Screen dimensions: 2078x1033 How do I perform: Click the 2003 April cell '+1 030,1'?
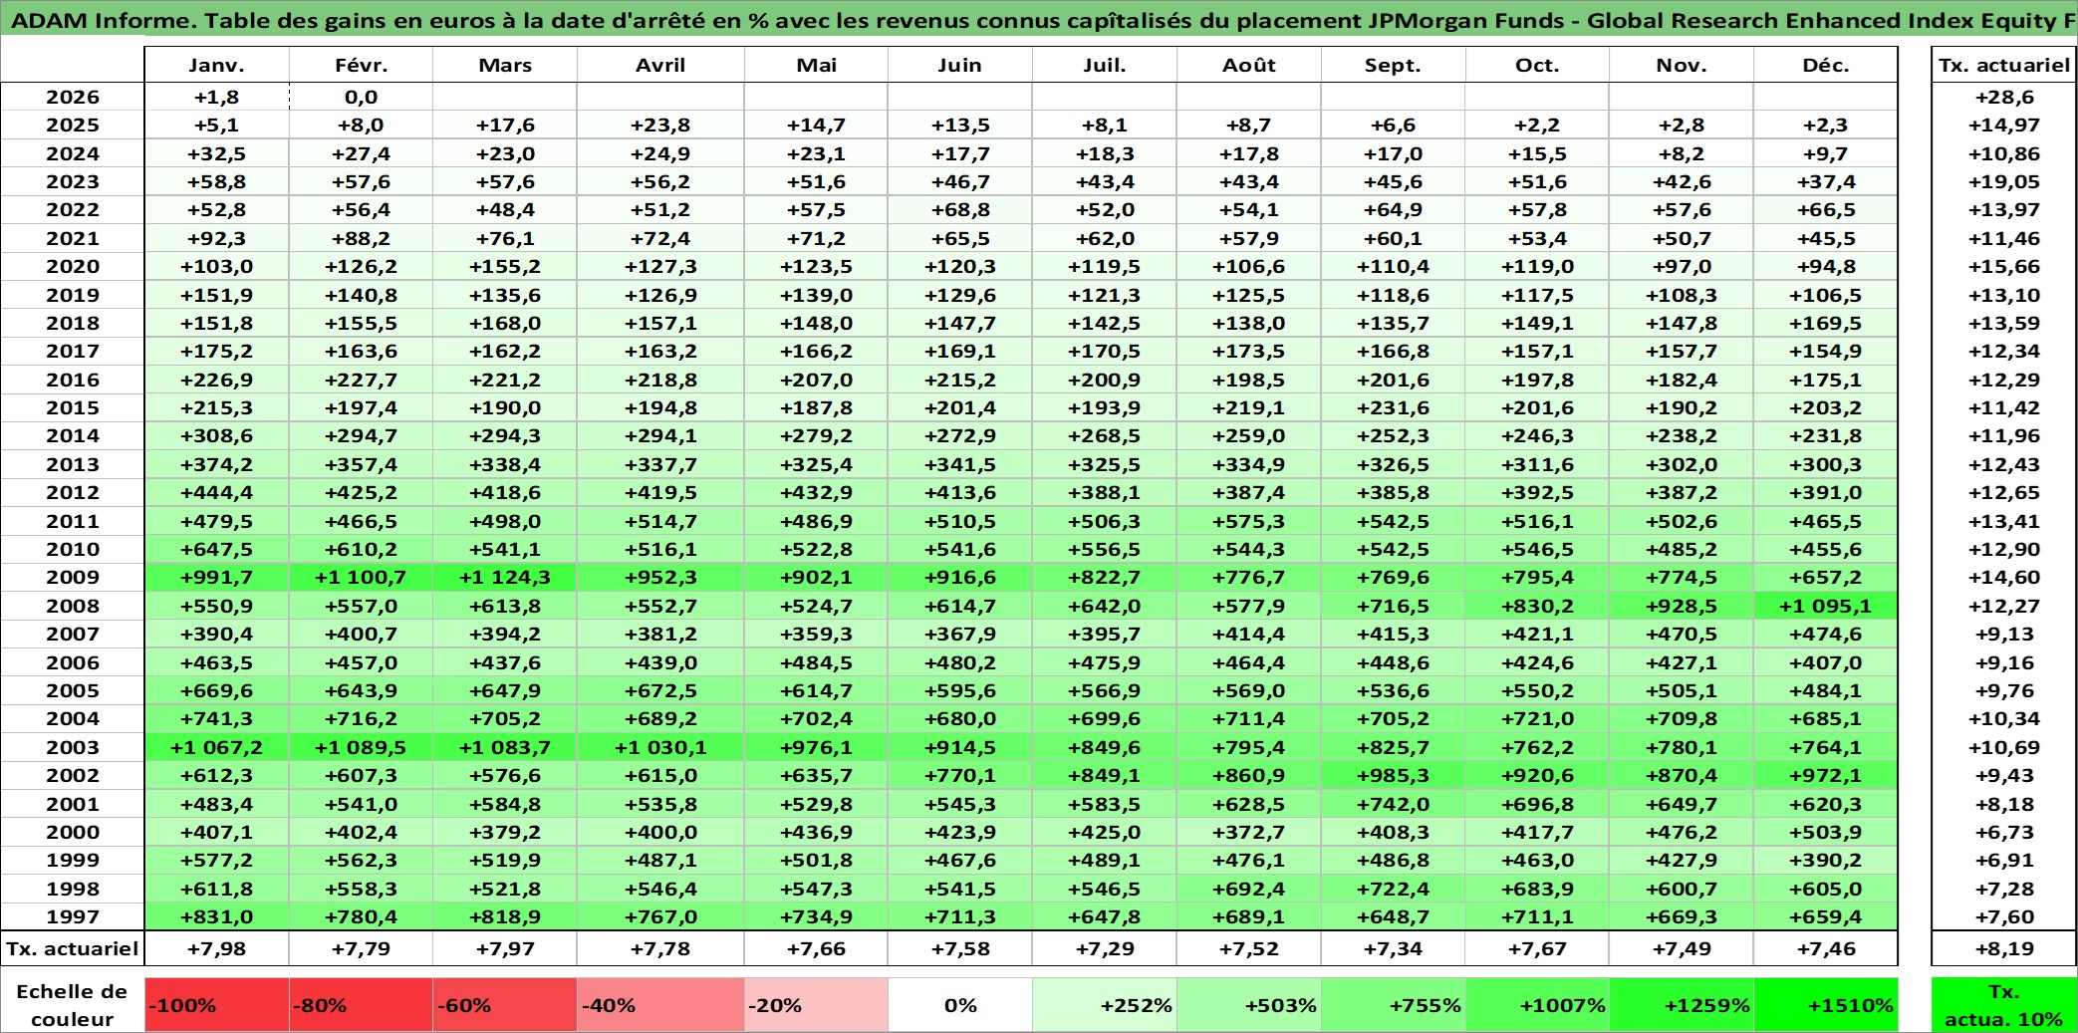click(x=660, y=747)
